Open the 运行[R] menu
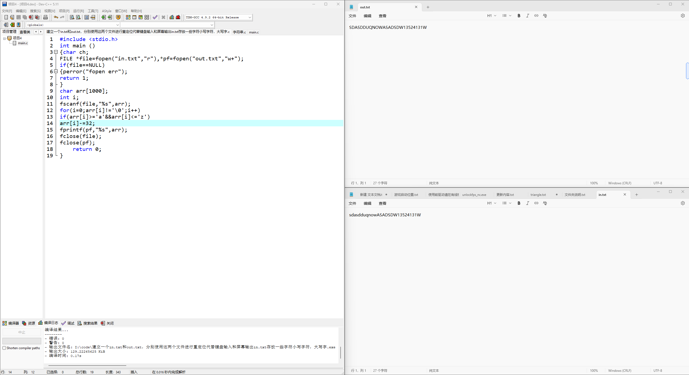The width and height of the screenshot is (689, 375). pyautogui.click(x=78, y=11)
